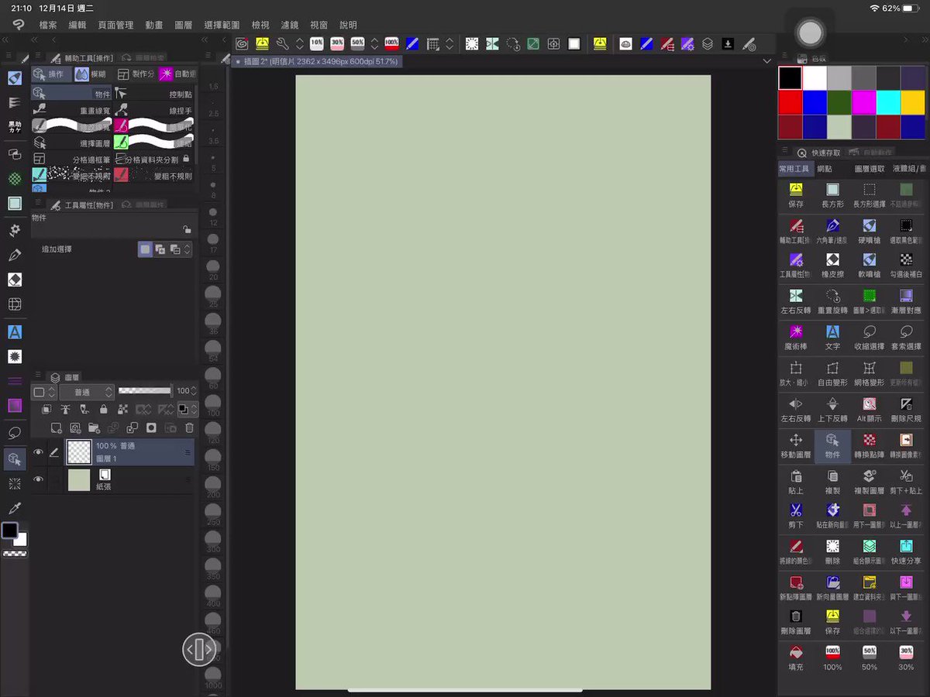Click the pen tool in left toolbar
Viewport: 930px width, 697px height.
click(x=15, y=255)
